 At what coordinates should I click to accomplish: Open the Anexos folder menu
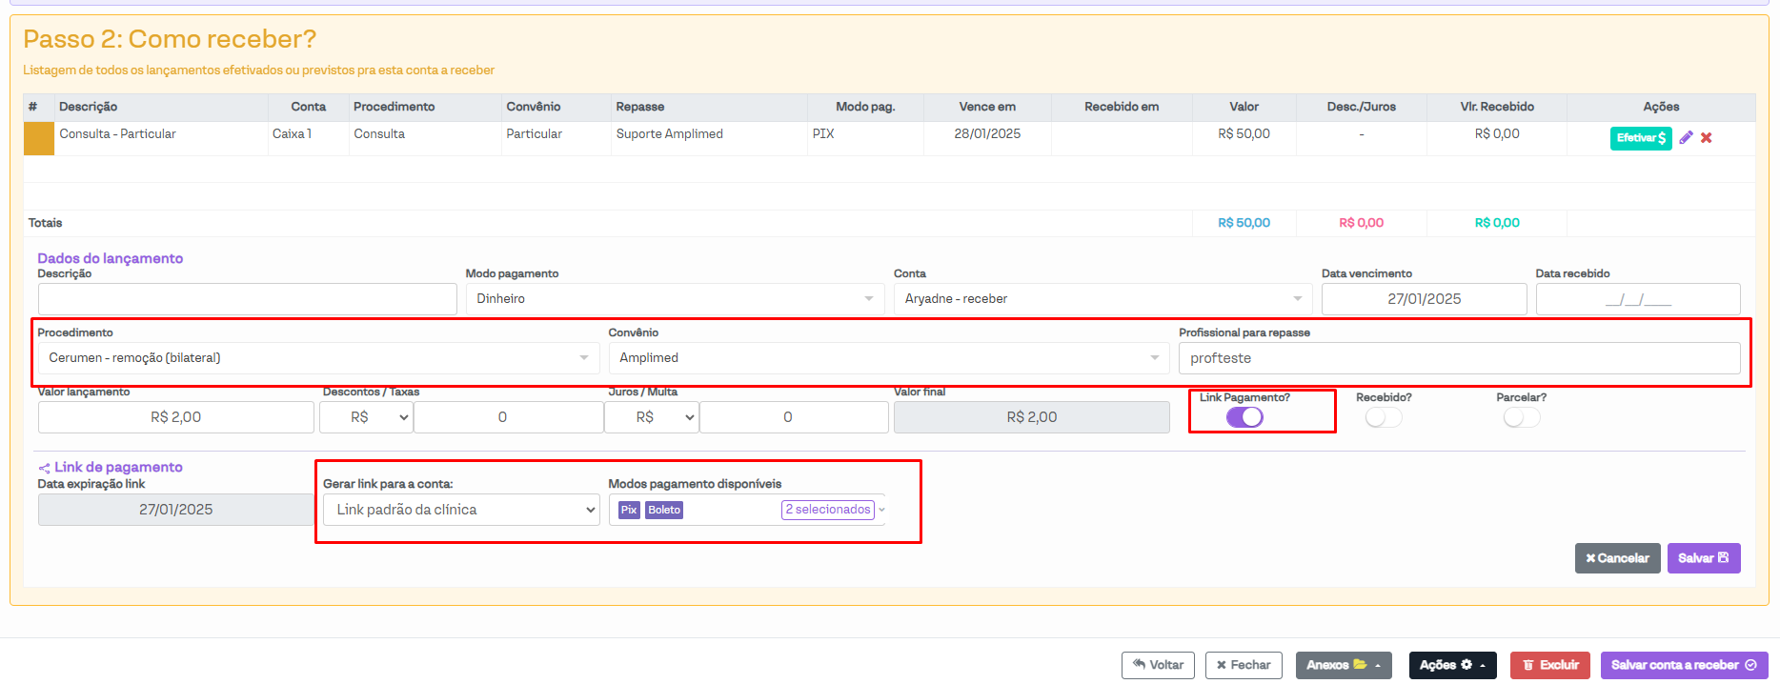[x=1343, y=665]
